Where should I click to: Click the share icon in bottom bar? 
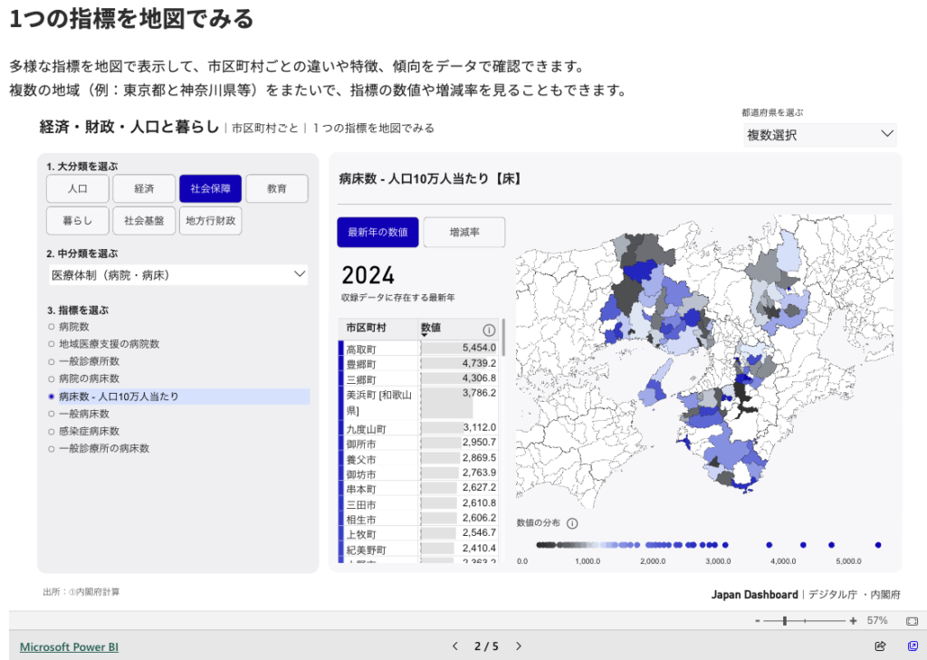pyautogui.click(x=880, y=646)
